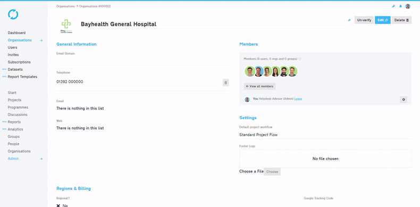Open Groups in the sidebar

coord(13,136)
